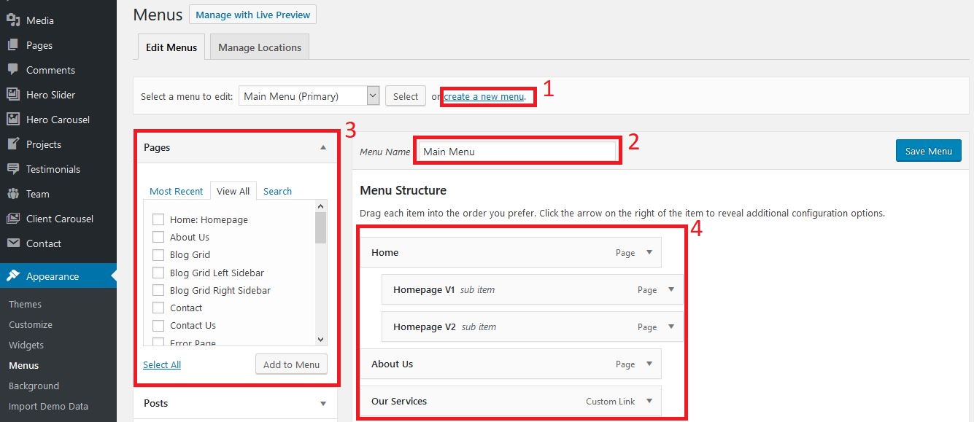Click the Projects sidebar icon
The width and height of the screenshot is (974, 422).
pyautogui.click(x=13, y=144)
